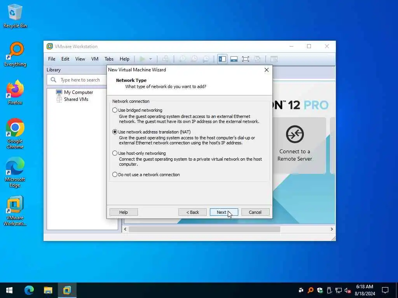Open the Help menu in menu bar
This screenshot has height=298, width=398.
(124, 59)
